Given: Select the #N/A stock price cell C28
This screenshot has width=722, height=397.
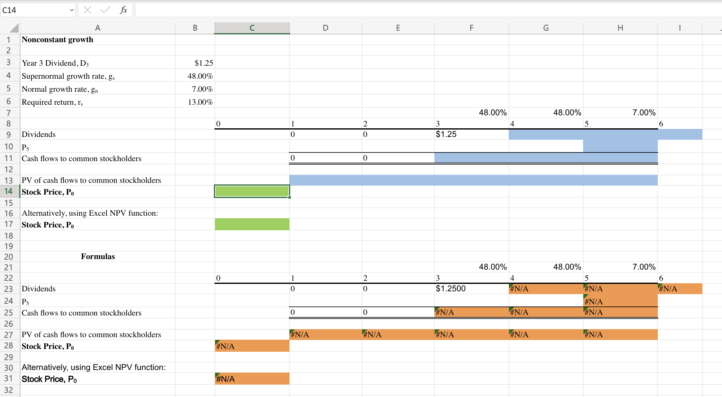Looking at the screenshot, I should click(x=252, y=346).
